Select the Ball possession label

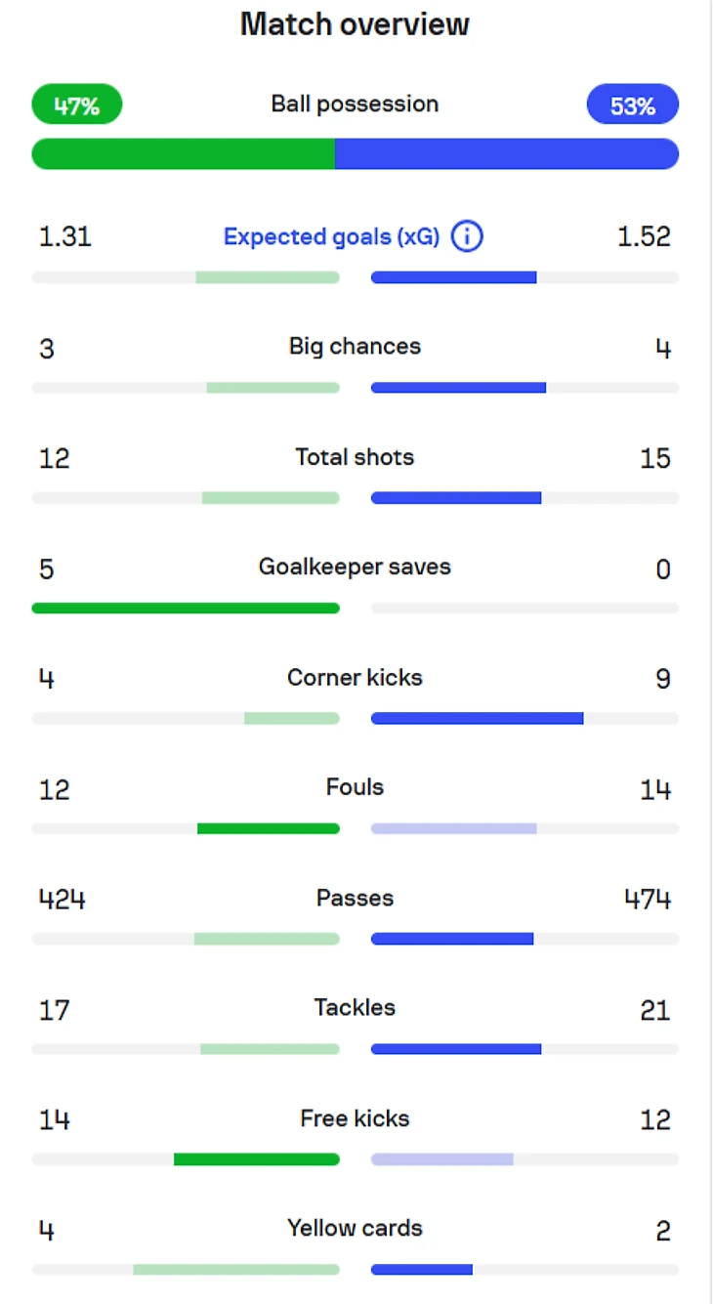pos(355,105)
